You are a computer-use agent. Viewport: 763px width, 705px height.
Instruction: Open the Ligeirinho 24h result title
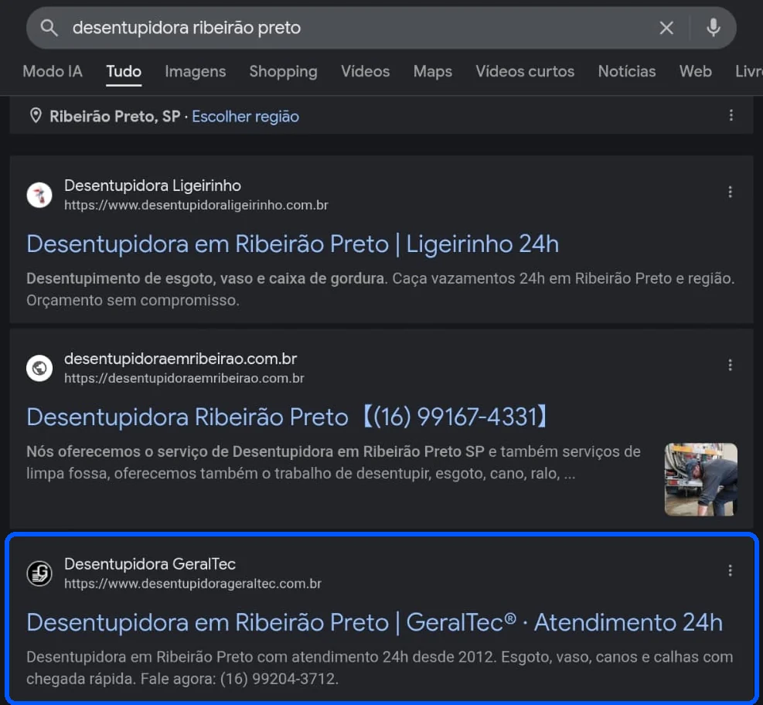point(292,244)
